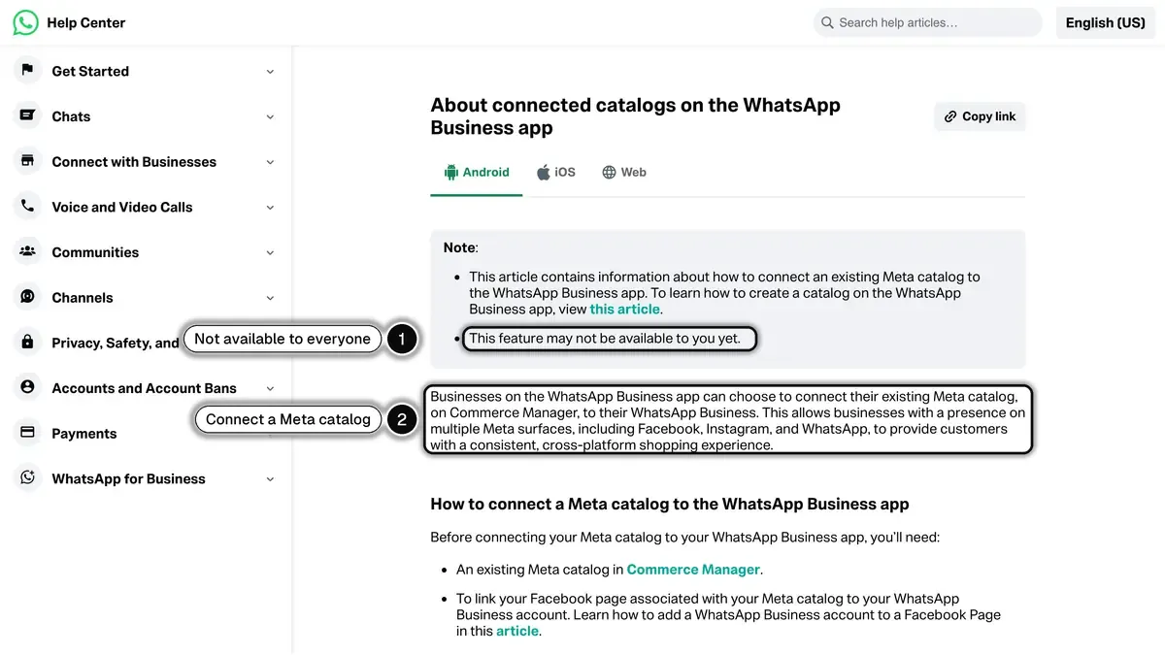
Task: Click the WhatsApp logo icon
Action: (x=25, y=22)
